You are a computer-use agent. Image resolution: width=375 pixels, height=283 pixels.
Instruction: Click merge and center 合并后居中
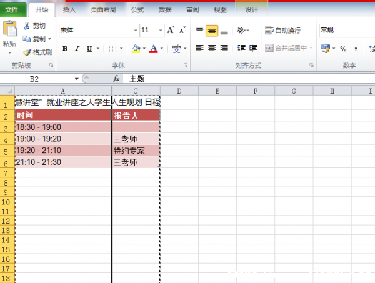(286, 48)
